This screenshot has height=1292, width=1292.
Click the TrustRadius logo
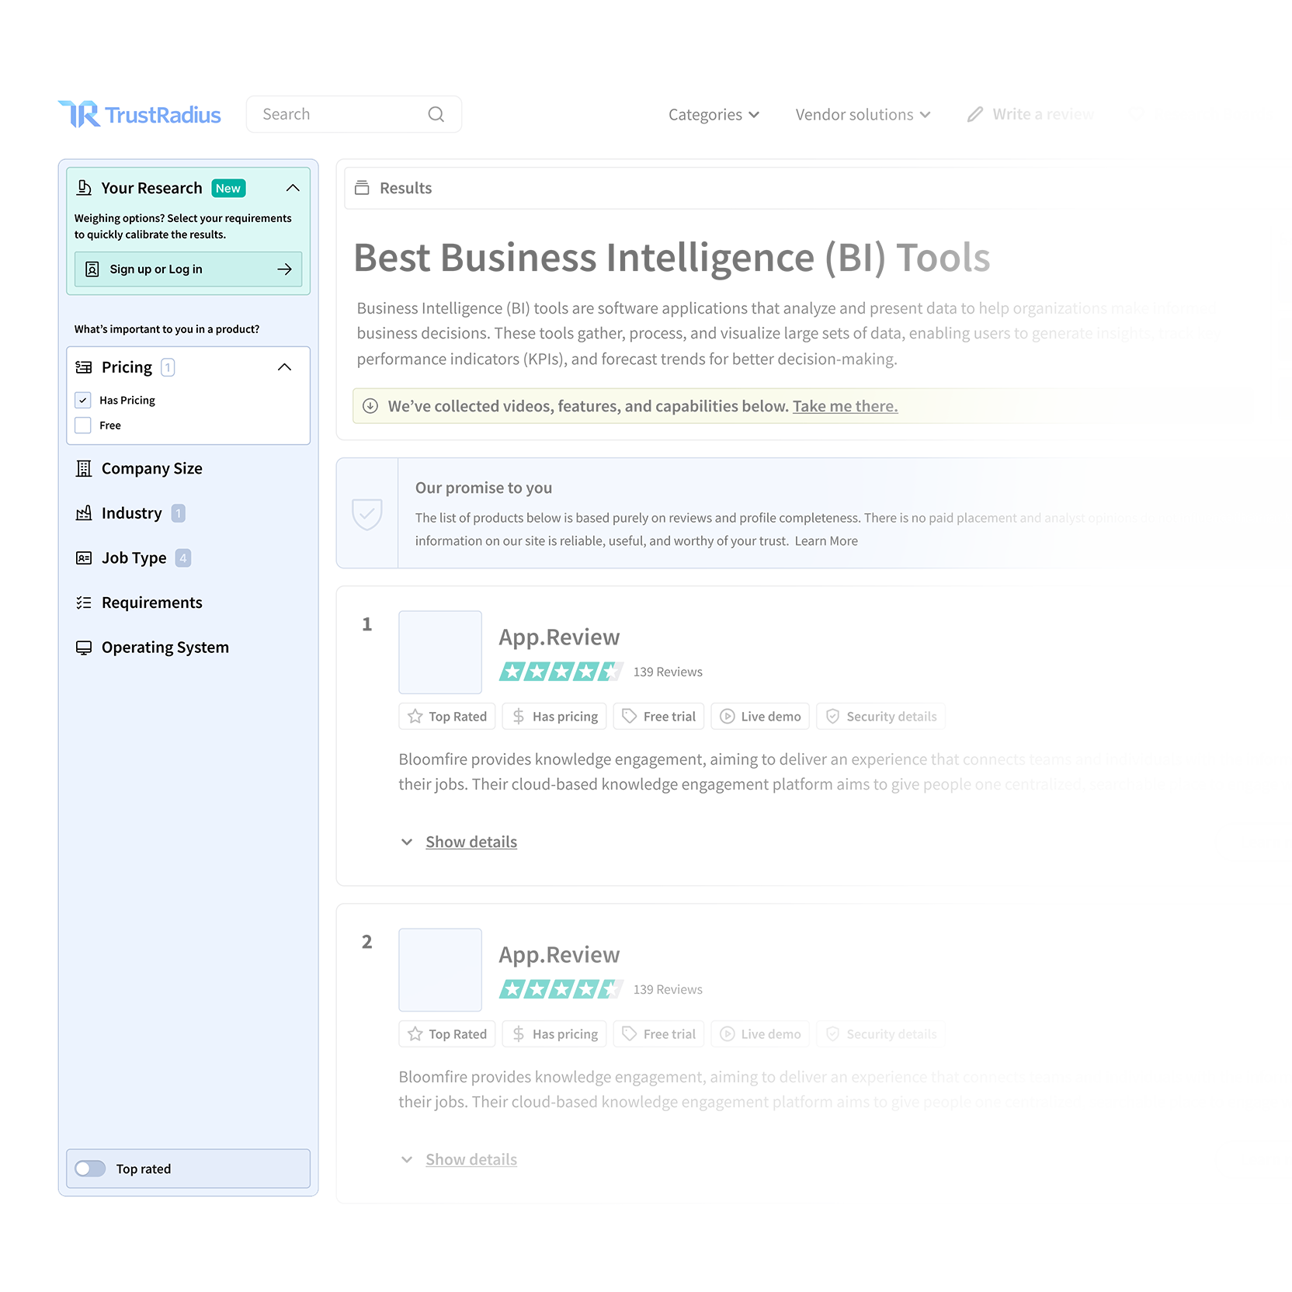pos(140,115)
